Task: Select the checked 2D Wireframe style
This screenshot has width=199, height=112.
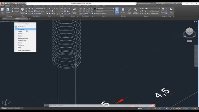Action: (25, 27)
